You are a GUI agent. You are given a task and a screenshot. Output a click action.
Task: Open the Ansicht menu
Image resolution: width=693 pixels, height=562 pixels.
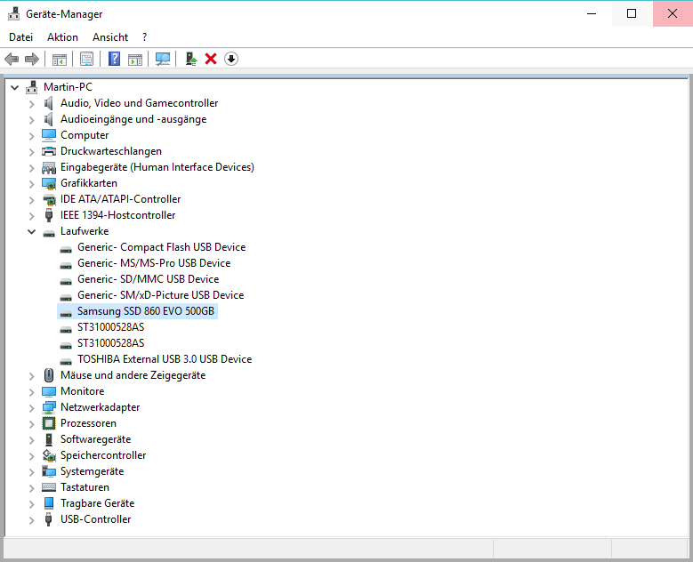click(110, 37)
